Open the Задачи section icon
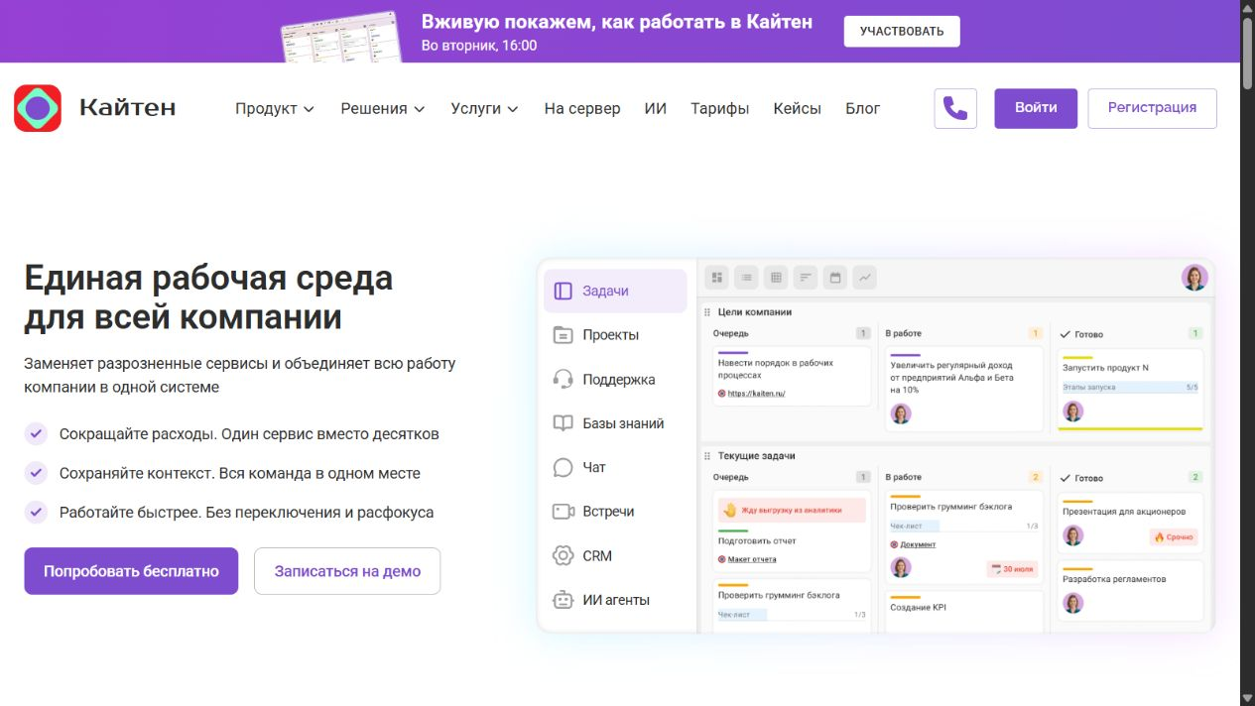 click(x=563, y=291)
